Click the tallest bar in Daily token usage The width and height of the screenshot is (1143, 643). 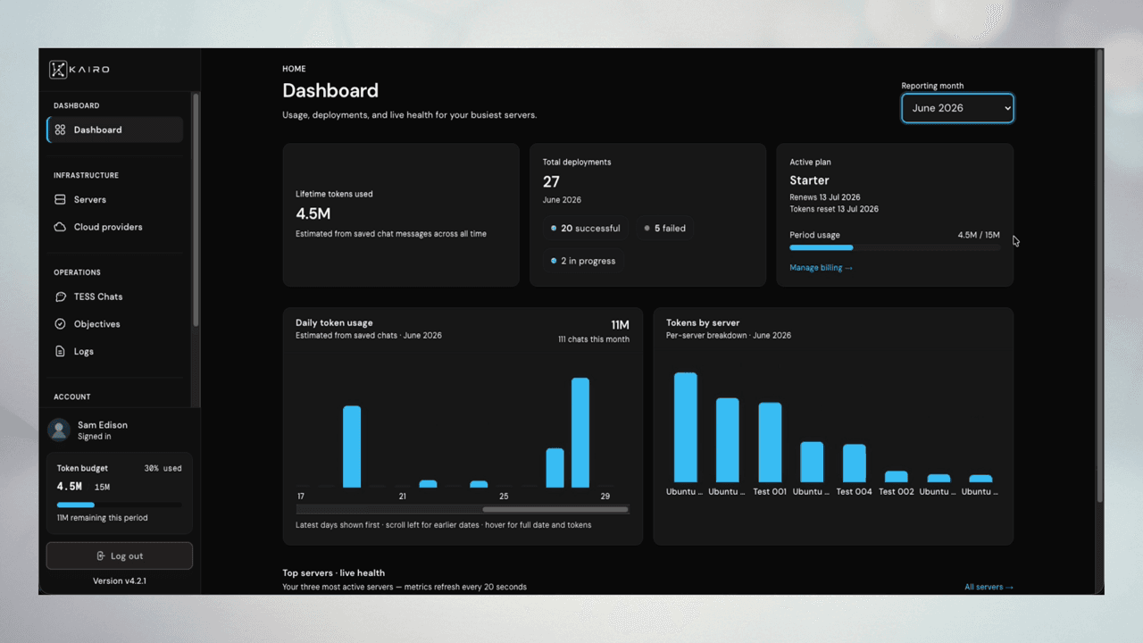point(580,432)
